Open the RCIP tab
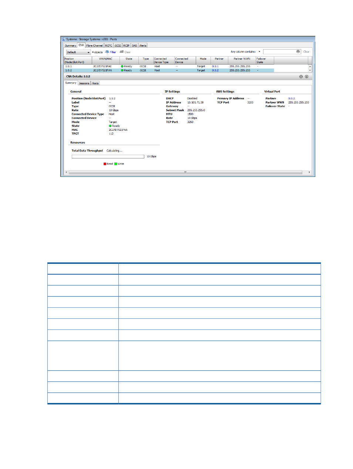This screenshot has width=353, height=469. (127, 45)
